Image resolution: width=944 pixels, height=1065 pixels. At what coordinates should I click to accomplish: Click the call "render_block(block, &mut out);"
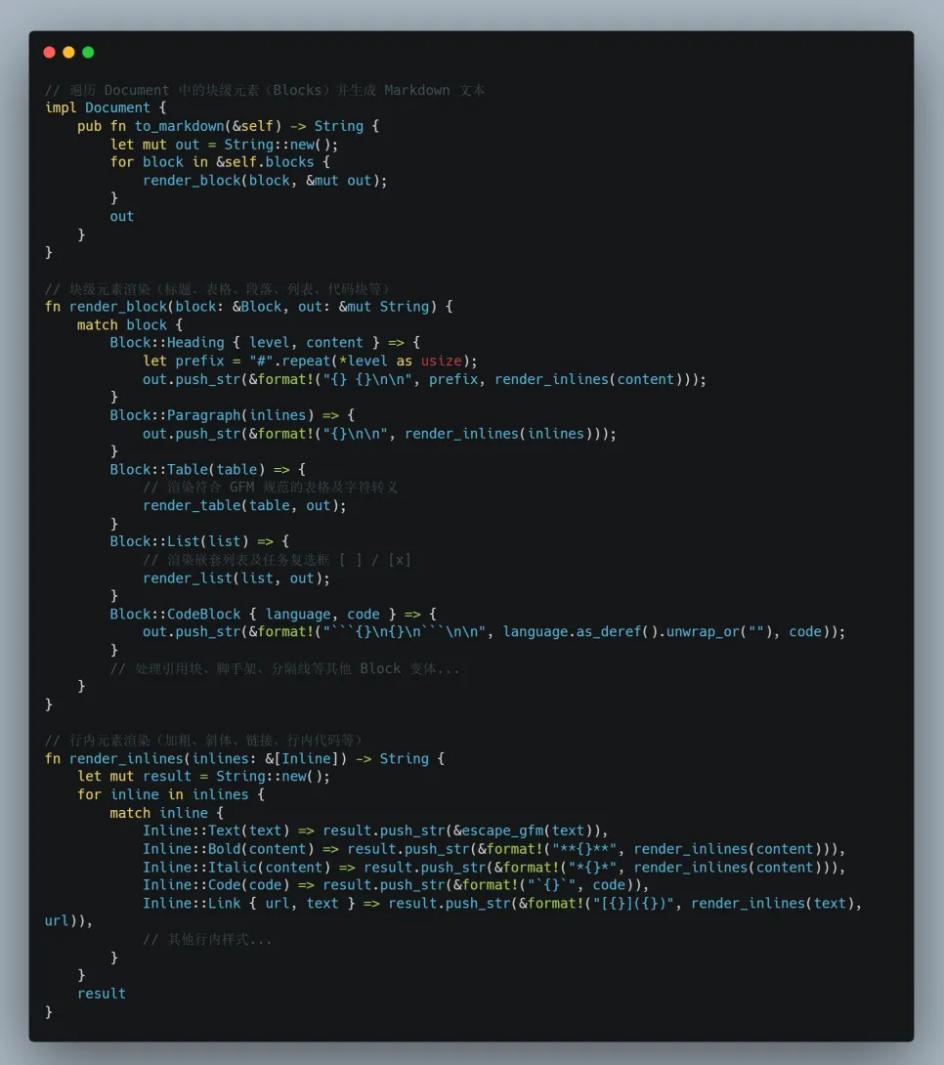pyautogui.click(x=265, y=181)
